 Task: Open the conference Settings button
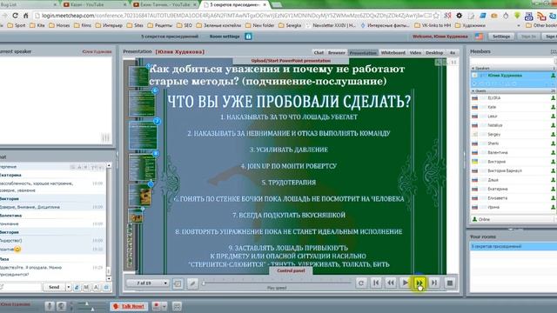[501, 37]
